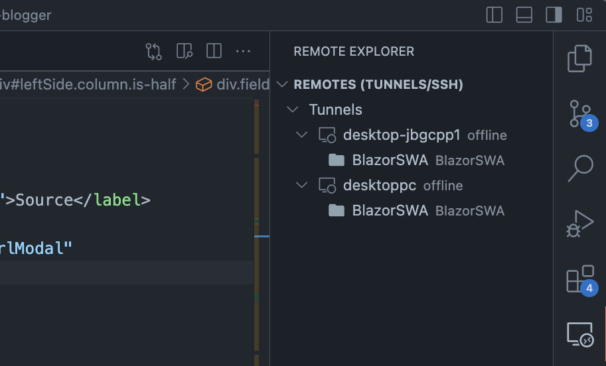Click the Open Changes compare icon

coord(153,51)
